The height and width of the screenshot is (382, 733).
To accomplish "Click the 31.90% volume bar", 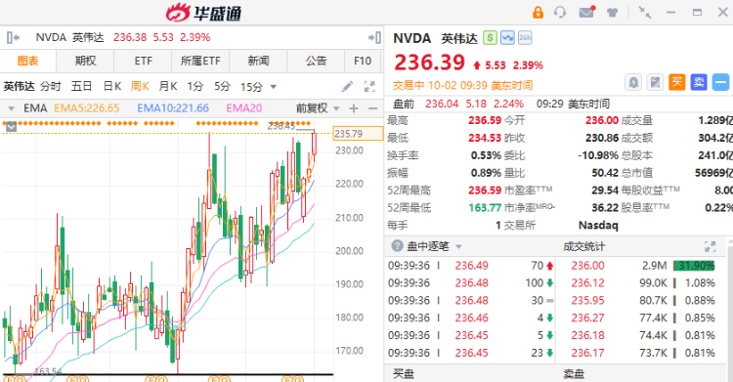I will (694, 266).
